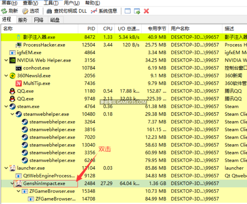Viewport: 247px width, 204px height.
Task: Collapse the NVIDIA Web Helper.exe tree node
Action: [x=6, y=60]
